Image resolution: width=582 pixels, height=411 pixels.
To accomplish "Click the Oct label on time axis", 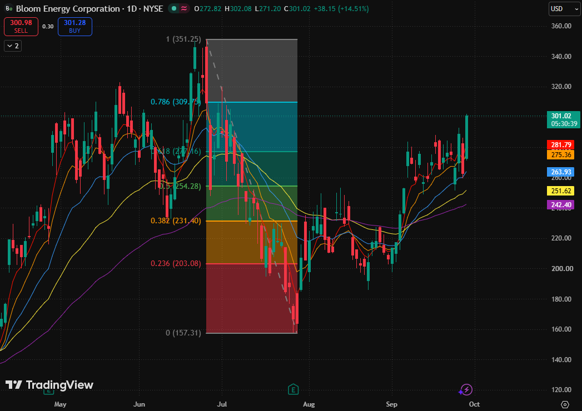I will (474, 404).
